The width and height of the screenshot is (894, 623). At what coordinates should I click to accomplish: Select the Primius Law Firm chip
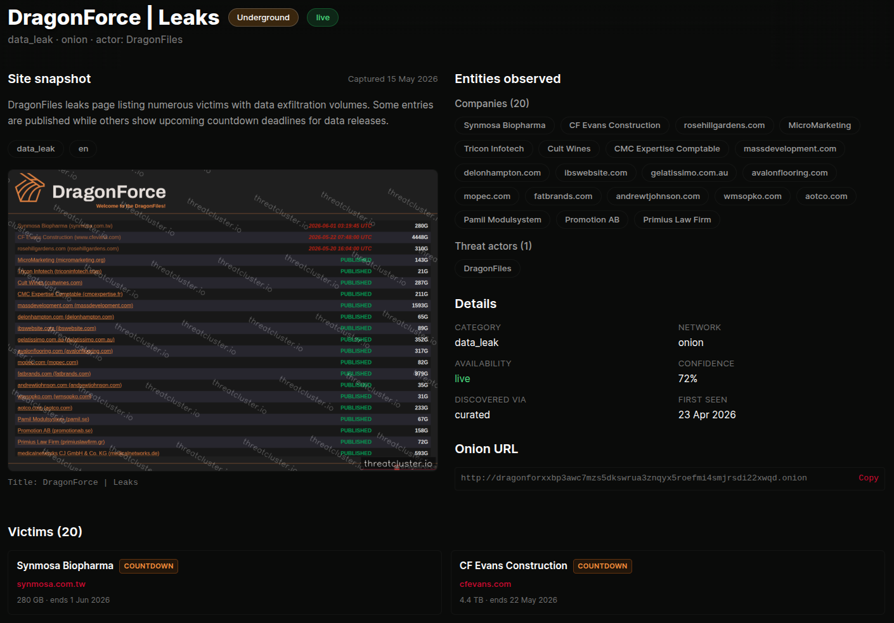point(677,220)
